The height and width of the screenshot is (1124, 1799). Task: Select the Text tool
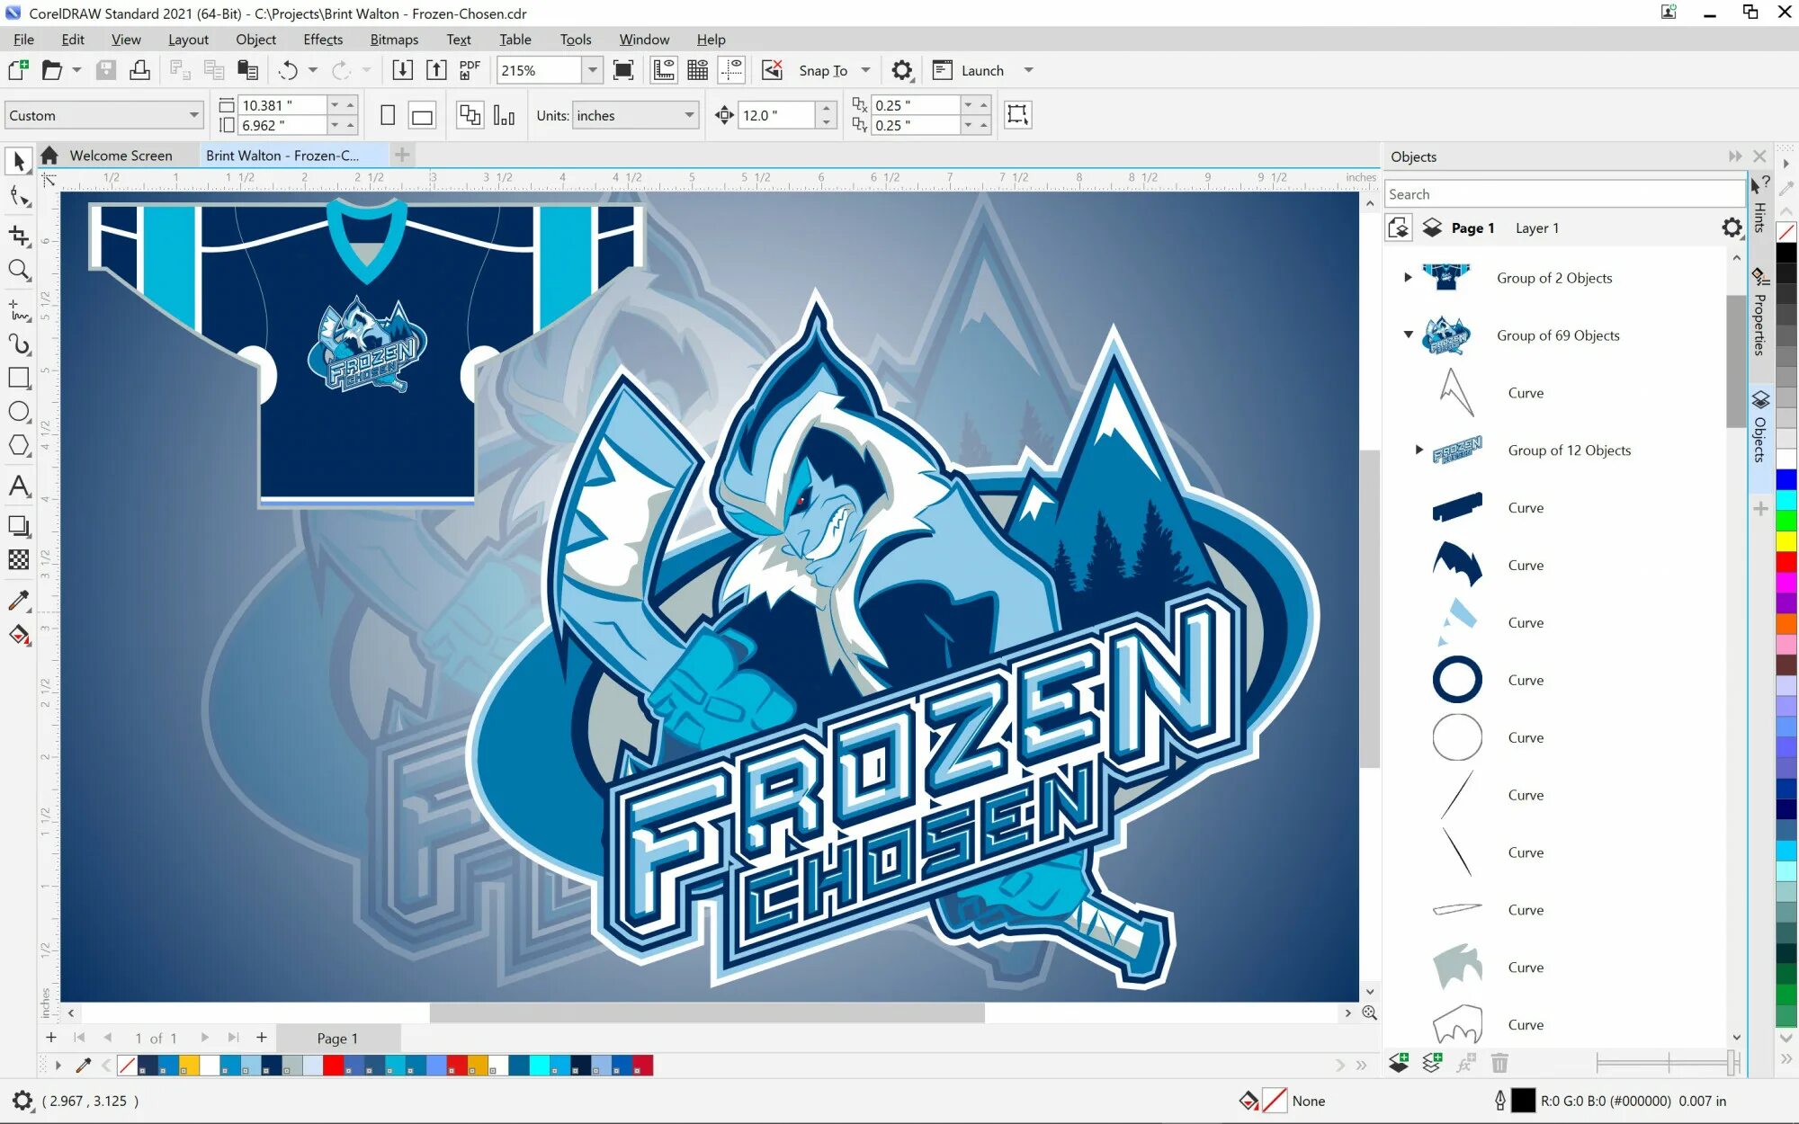click(x=19, y=486)
